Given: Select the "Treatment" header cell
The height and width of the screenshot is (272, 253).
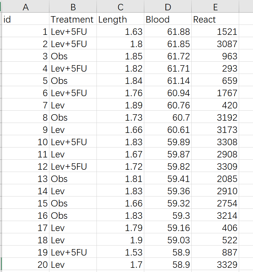Looking at the screenshot, I should (73, 19).
